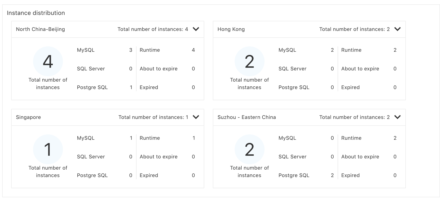Image resolution: width=440 pixels, height=200 pixels.
Task: Click the circle showing 4 in North China-Beijing
Action: [48, 62]
